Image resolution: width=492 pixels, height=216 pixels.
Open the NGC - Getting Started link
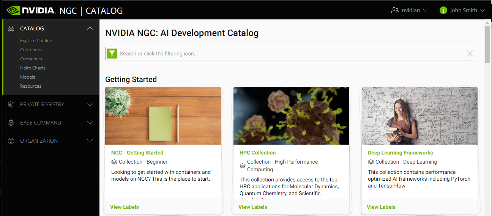pyautogui.click(x=137, y=153)
